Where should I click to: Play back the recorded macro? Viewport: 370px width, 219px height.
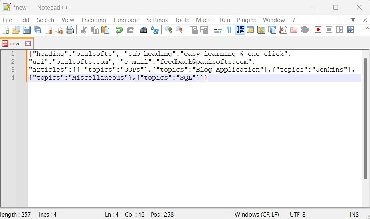click(340, 30)
